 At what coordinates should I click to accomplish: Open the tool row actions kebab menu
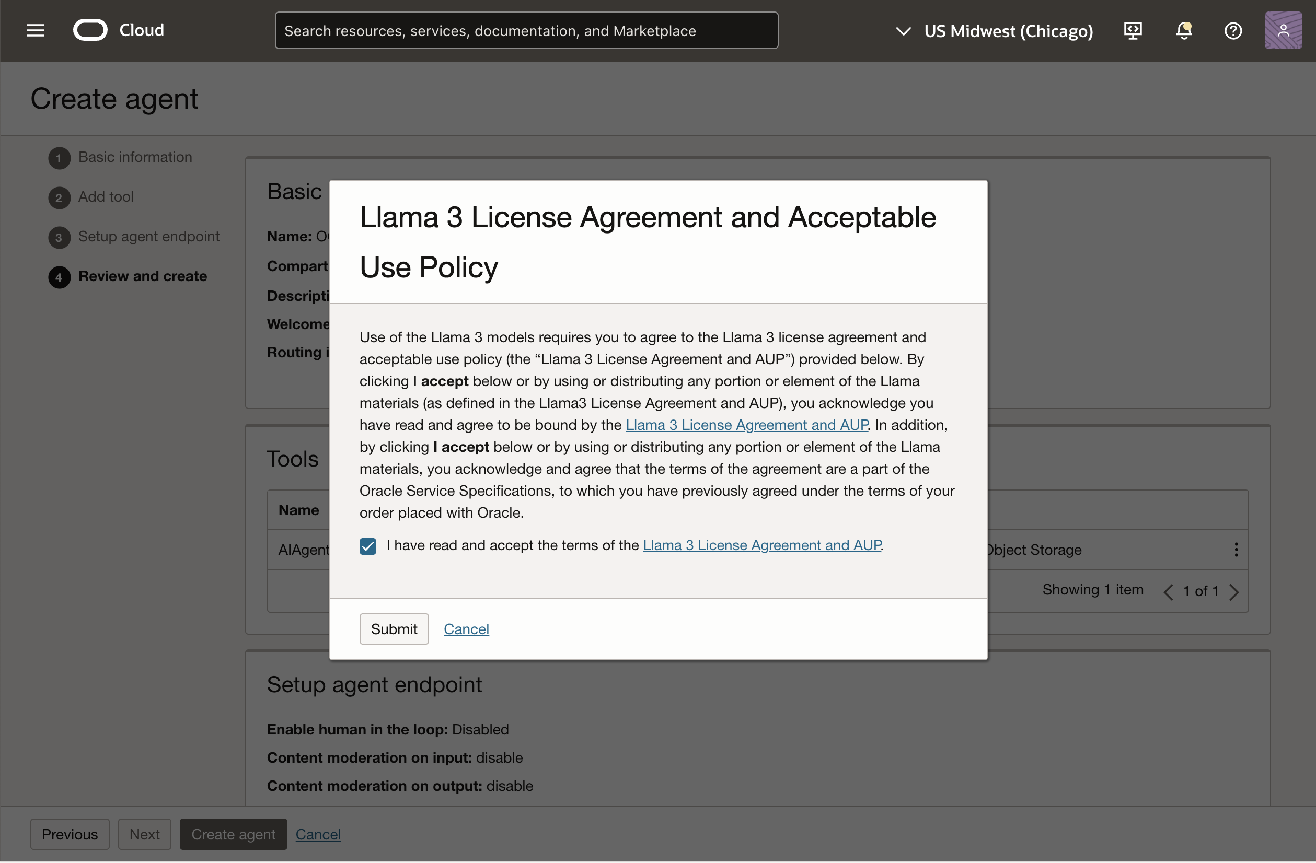(1237, 550)
